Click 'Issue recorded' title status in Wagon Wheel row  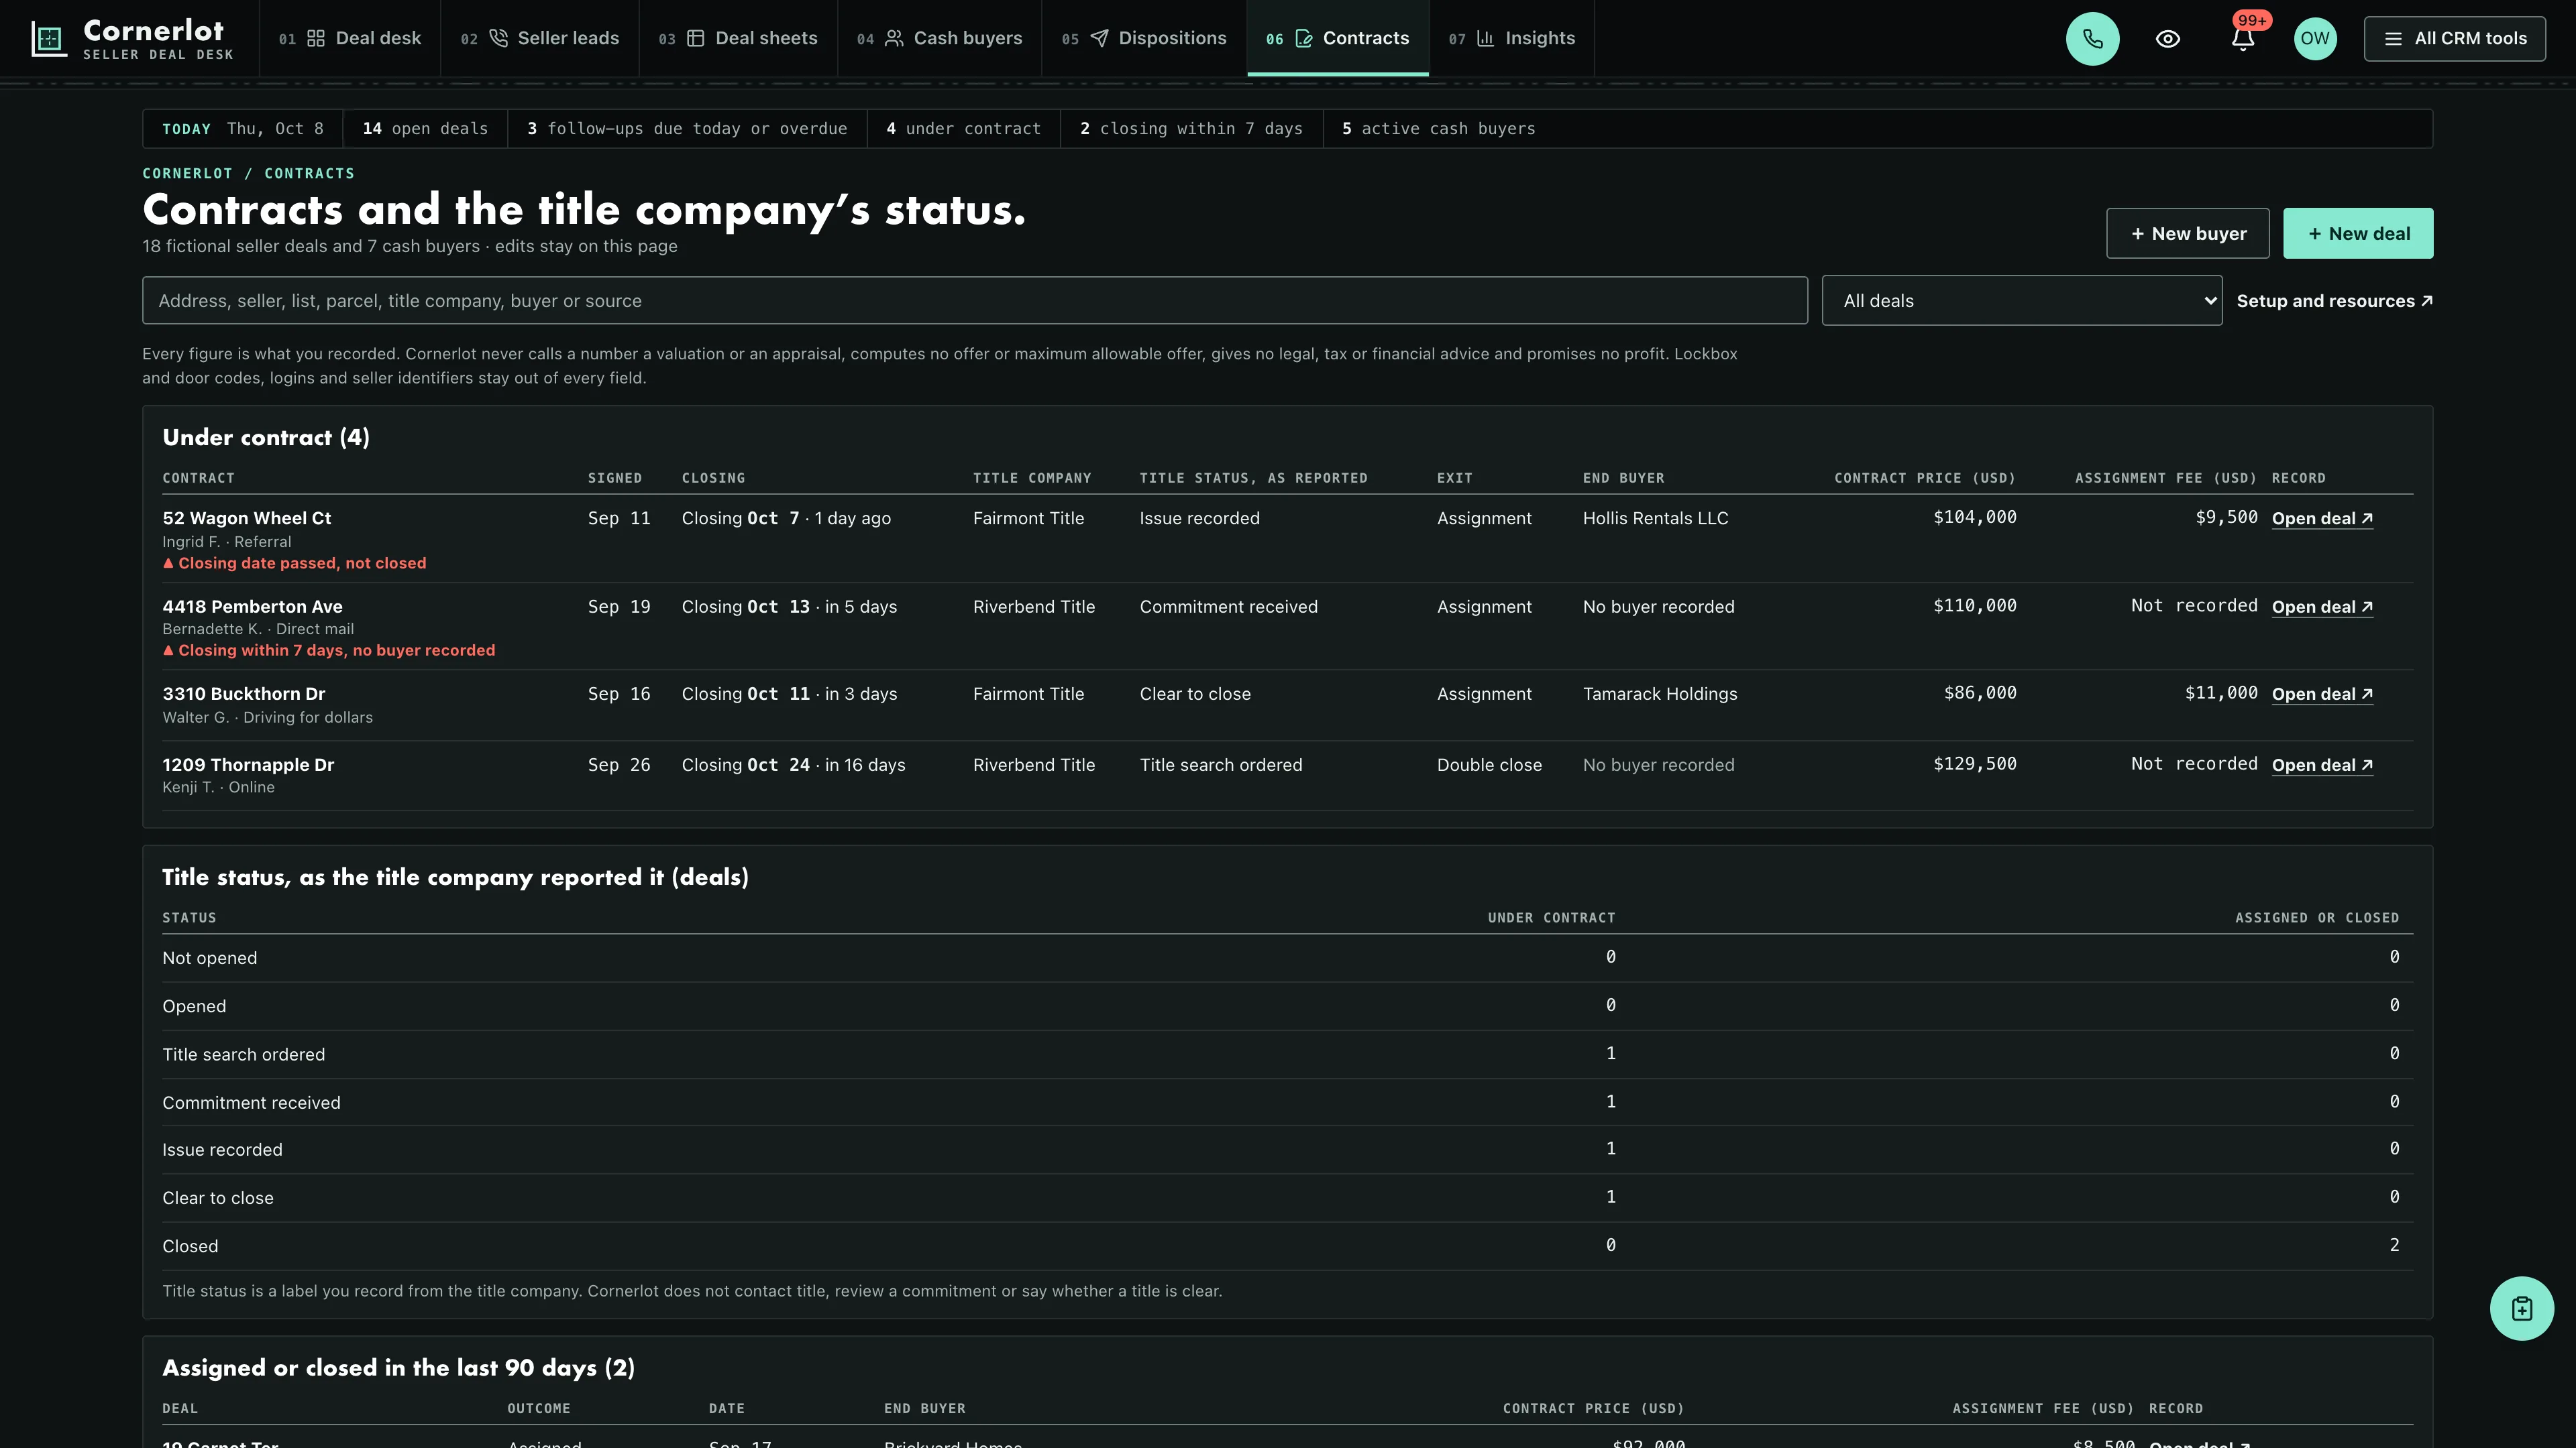pos(1199,518)
